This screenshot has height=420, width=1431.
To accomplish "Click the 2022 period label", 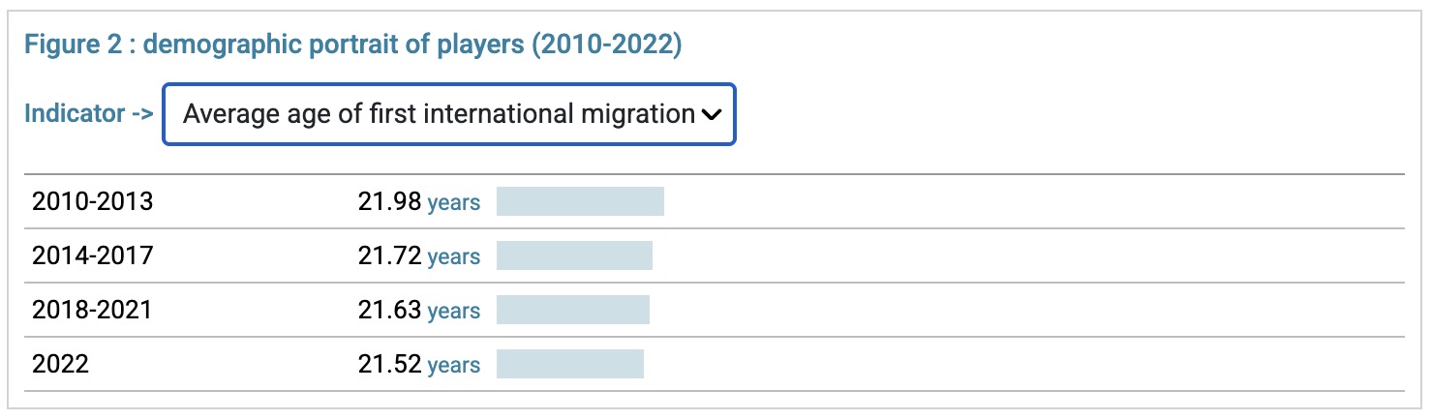I will [60, 365].
